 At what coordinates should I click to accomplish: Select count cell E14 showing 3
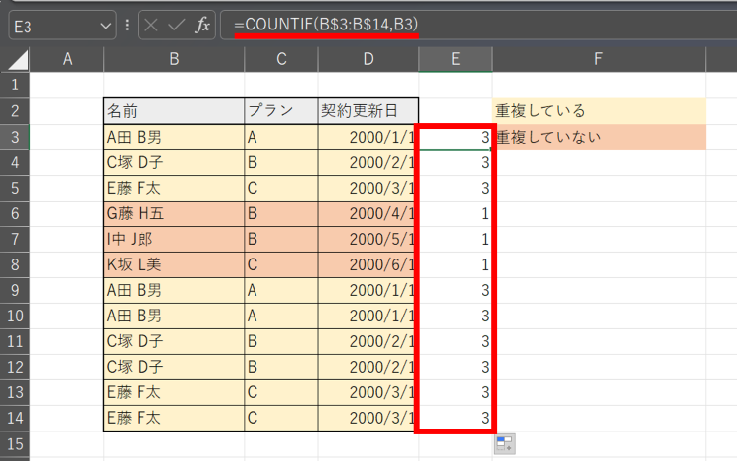click(x=455, y=418)
